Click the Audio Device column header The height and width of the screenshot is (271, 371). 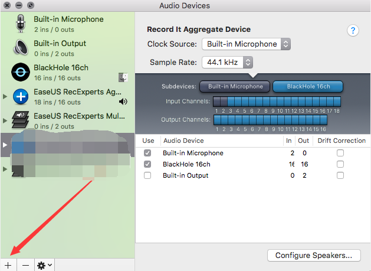coord(183,141)
